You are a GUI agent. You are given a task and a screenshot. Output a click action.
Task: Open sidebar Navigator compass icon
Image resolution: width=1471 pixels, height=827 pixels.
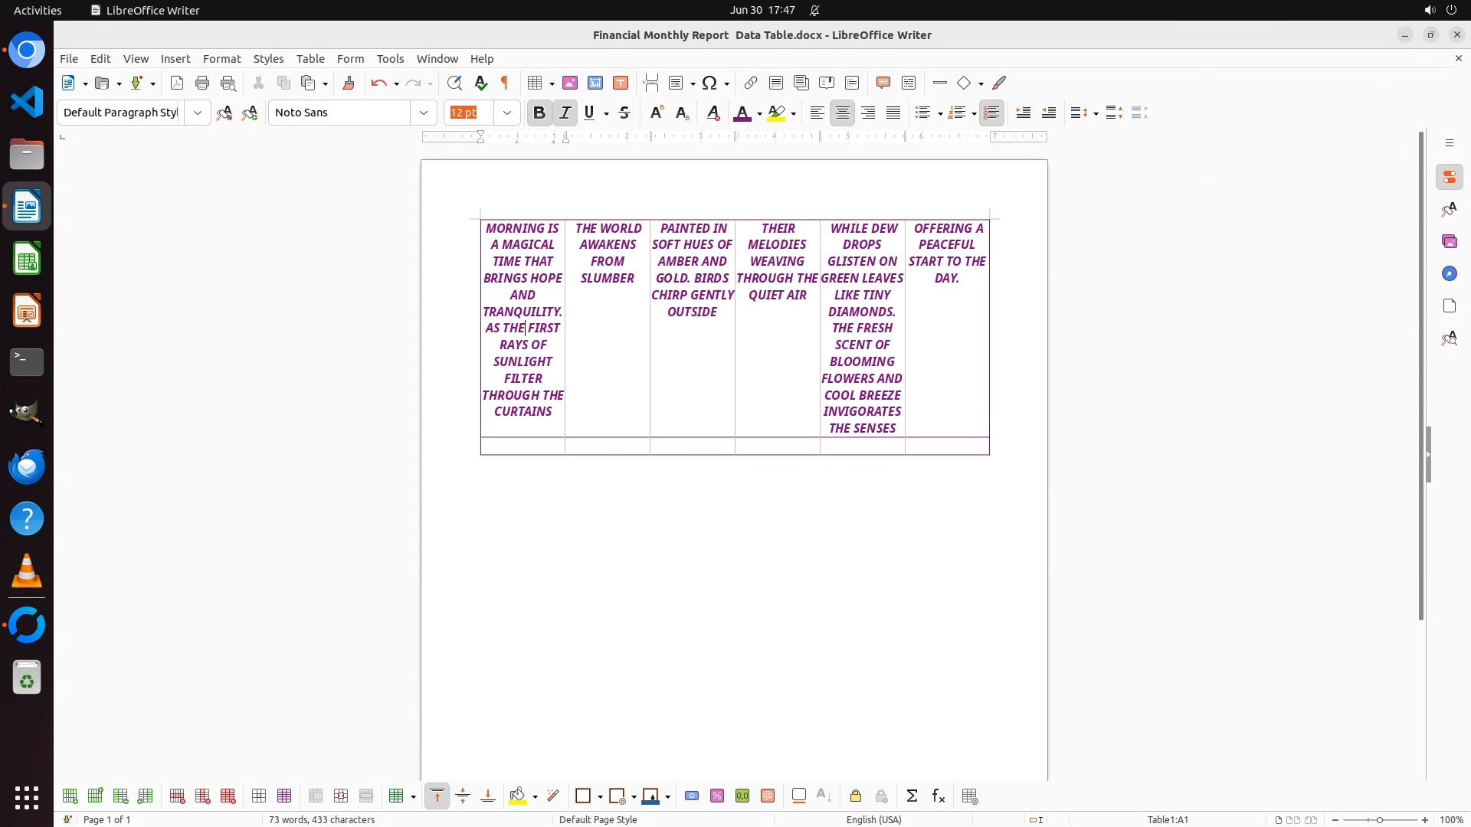[1449, 273]
